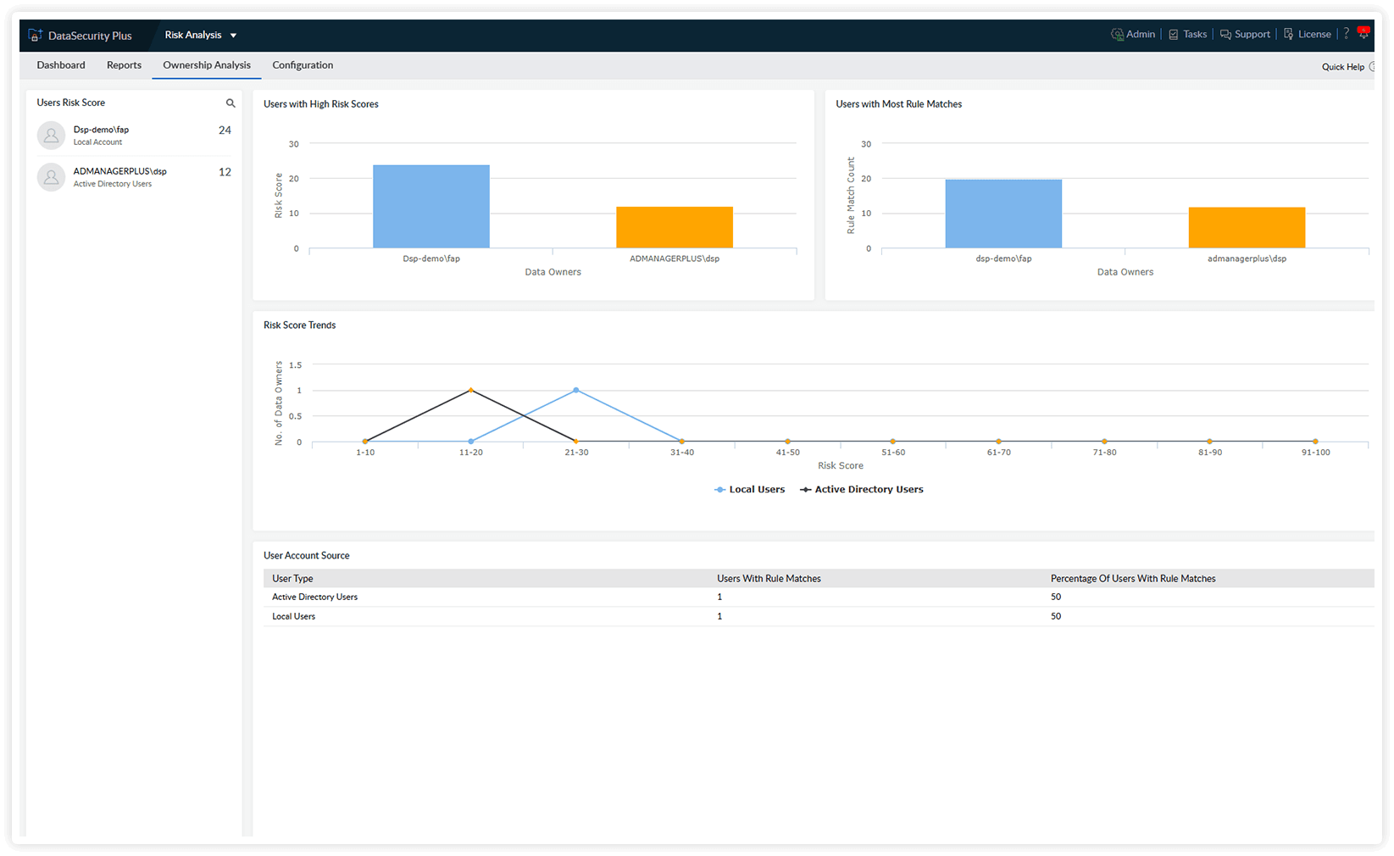Click the Quick Help link
1394x856 pixels.
coord(1343,67)
